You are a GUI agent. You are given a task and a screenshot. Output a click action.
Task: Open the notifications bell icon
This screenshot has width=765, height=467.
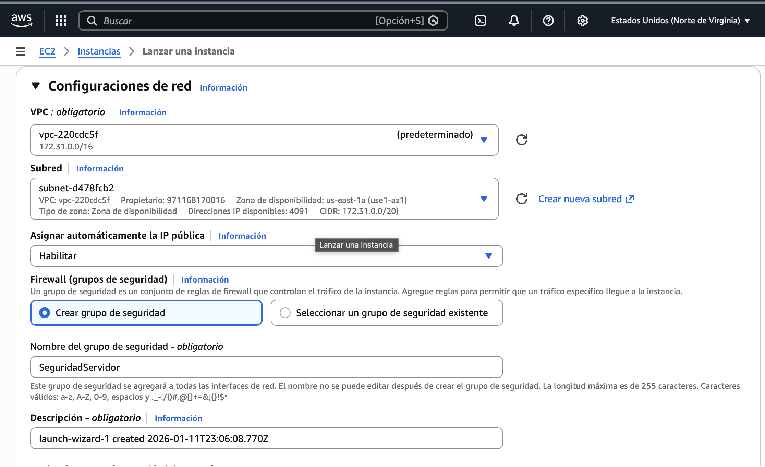(x=514, y=21)
